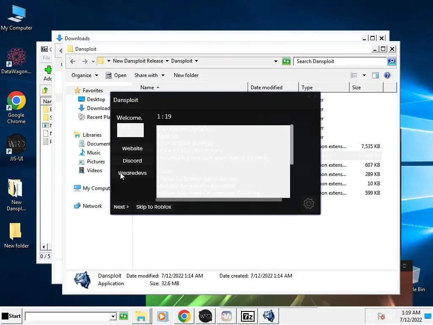The image size is (433, 325).
Task: Open the DataWagon desktop shortcut
Action: [x=16, y=61]
